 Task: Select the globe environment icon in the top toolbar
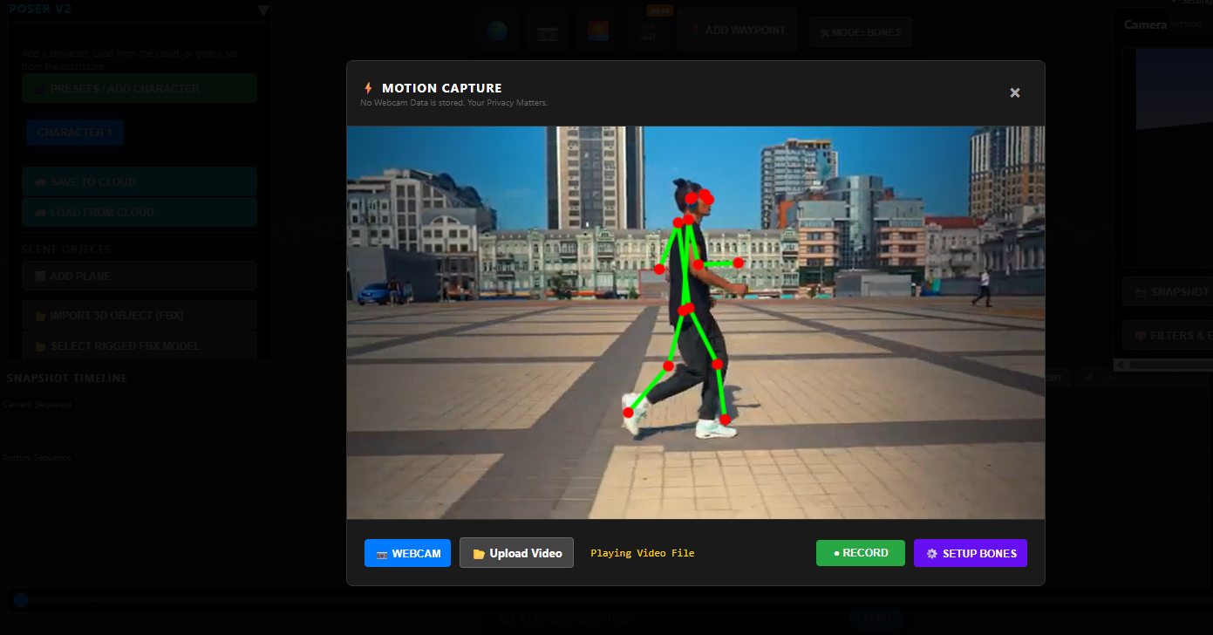pyautogui.click(x=495, y=31)
